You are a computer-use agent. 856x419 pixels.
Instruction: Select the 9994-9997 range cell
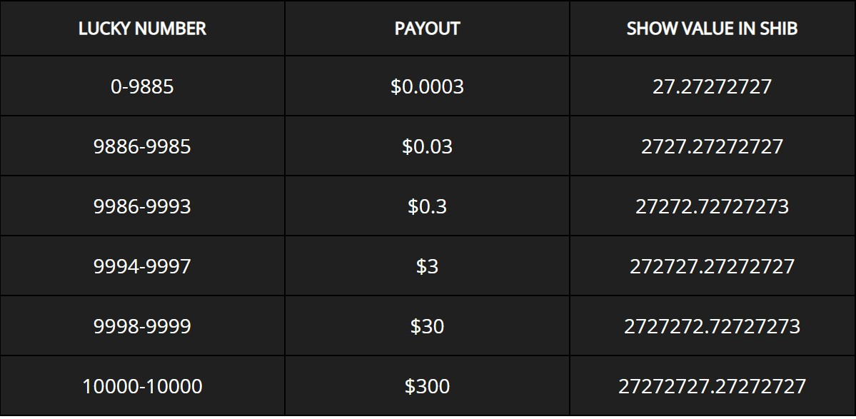coord(142,266)
